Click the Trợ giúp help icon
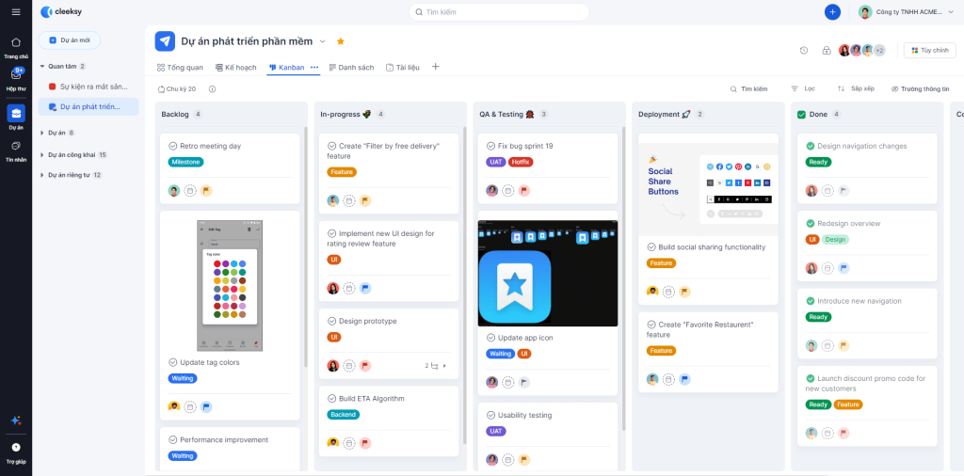 (x=16, y=448)
